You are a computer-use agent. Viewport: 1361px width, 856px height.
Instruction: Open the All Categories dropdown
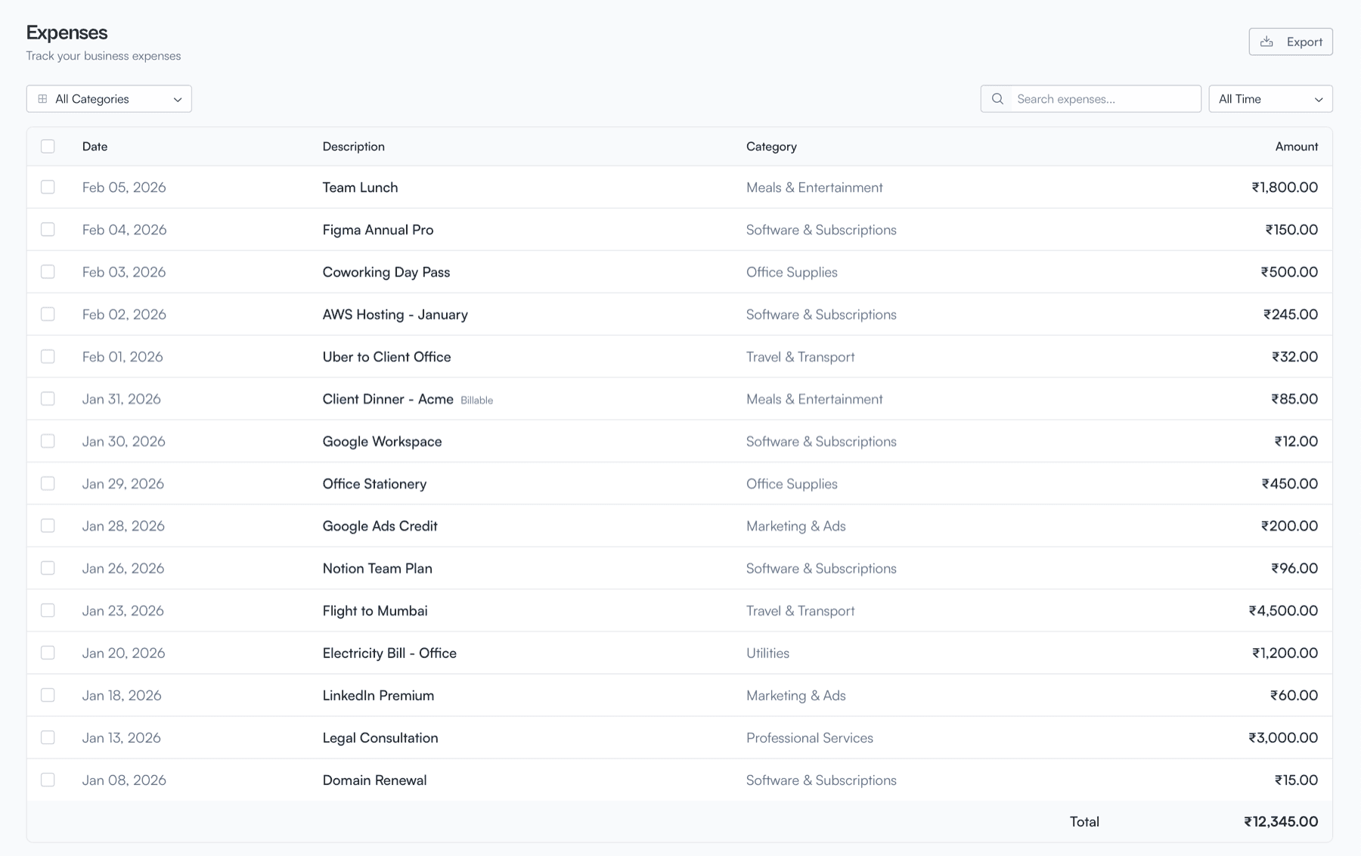[108, 98]
